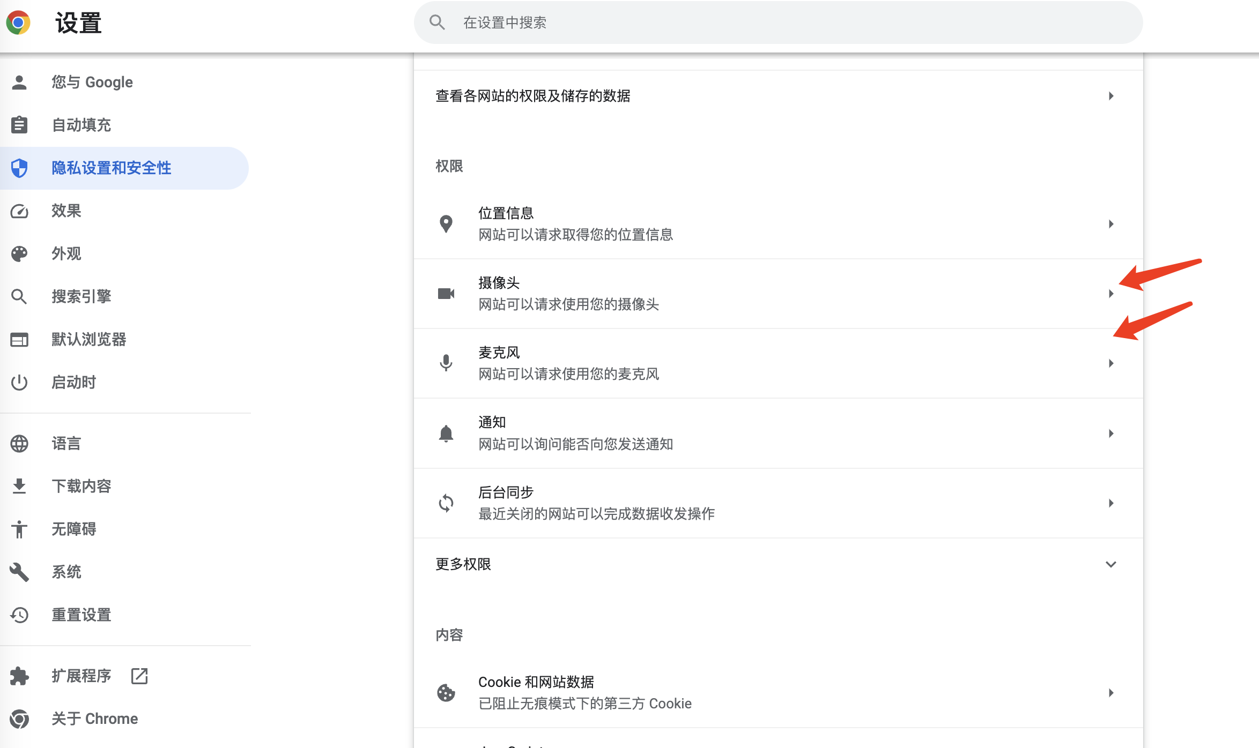The image size is (1259, 748).
Task: Open 下载内容 settings in sidebar
Action: 81,486
